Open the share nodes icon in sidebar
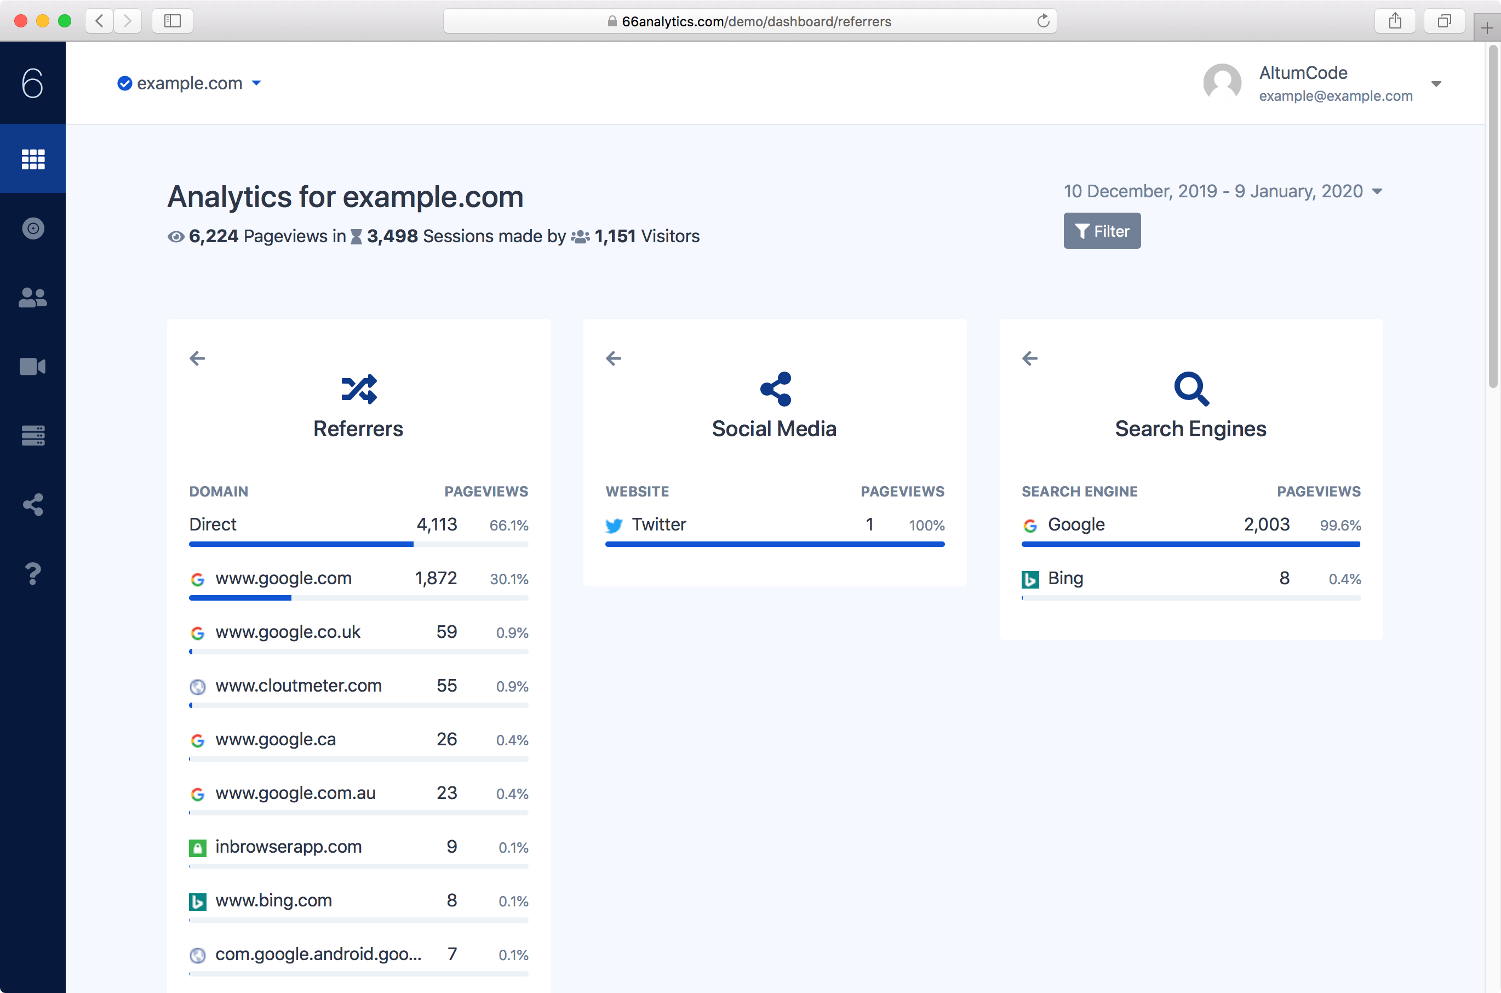 [33, 504]
